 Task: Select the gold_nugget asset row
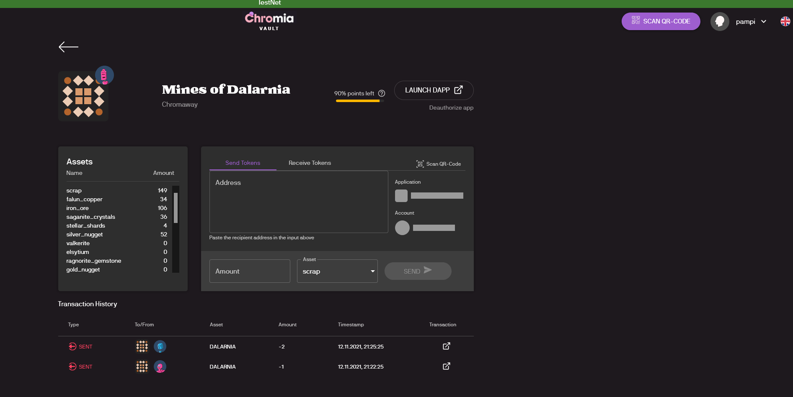coord(117,269)
